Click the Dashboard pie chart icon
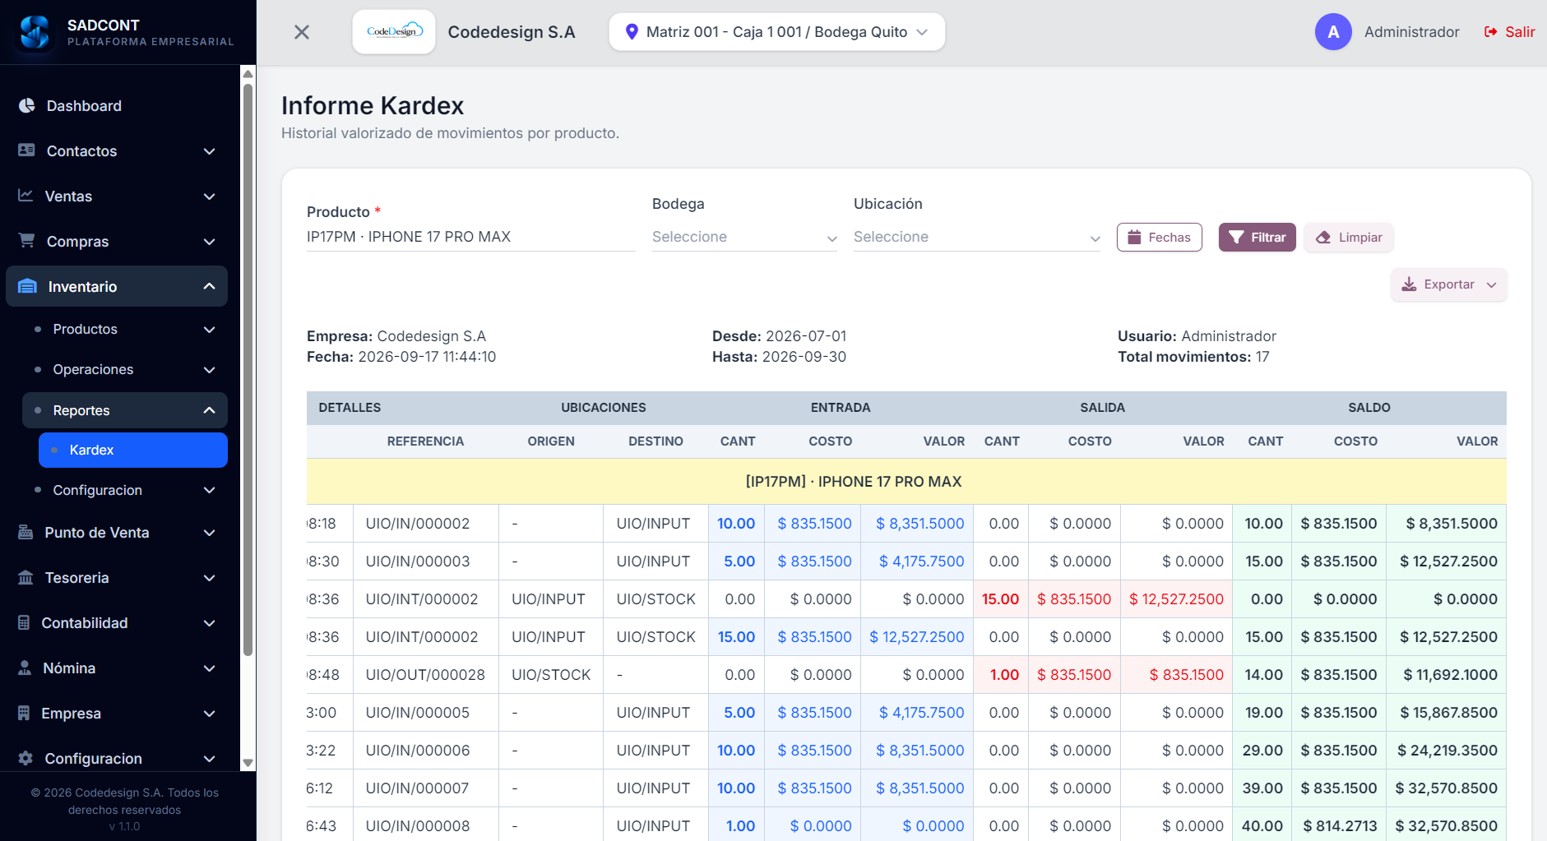 27,105
